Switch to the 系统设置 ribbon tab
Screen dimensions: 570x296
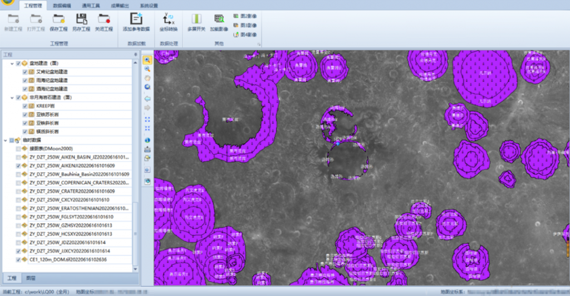[x=149, y=6]
